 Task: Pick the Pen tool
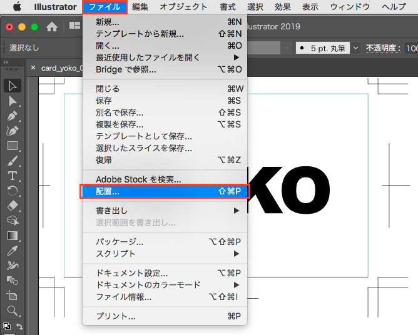click(x=12, y=116)
